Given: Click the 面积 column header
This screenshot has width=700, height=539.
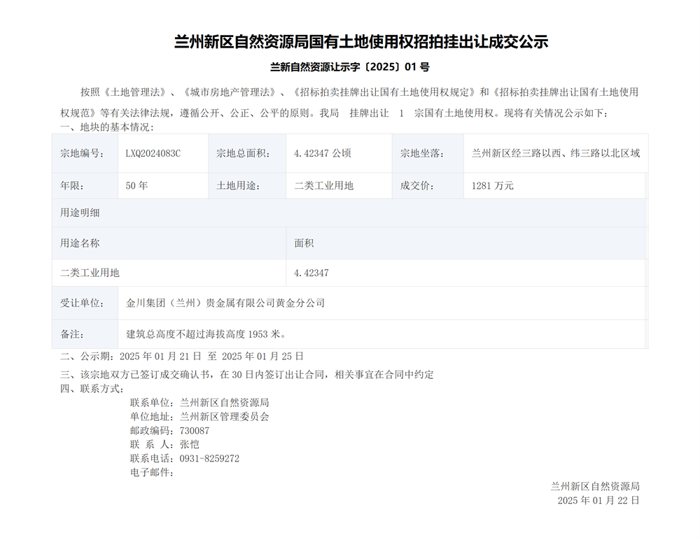Looking at the screenshot, I should point(304,243).
